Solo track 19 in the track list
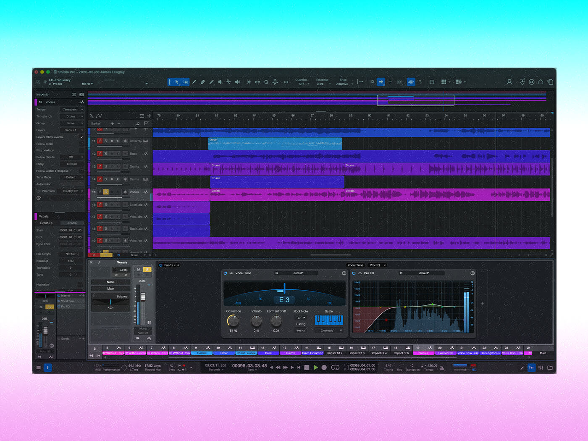588x441 pixels. 106,241
